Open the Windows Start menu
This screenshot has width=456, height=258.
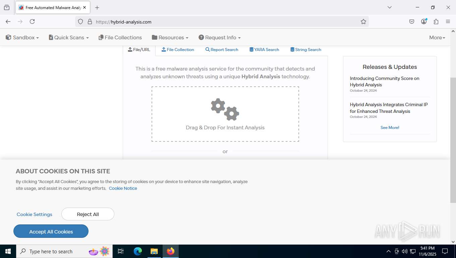8,251
